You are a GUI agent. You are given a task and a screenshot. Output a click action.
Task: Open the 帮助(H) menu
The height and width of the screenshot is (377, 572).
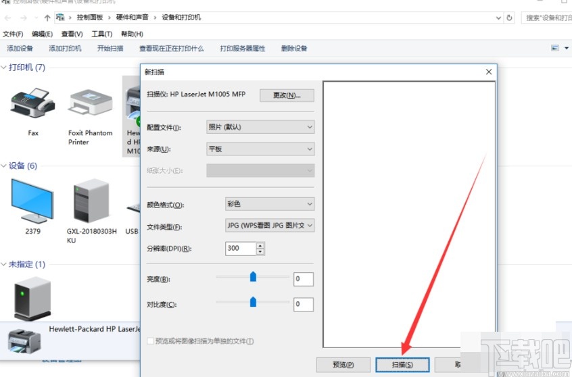point(132,34)
